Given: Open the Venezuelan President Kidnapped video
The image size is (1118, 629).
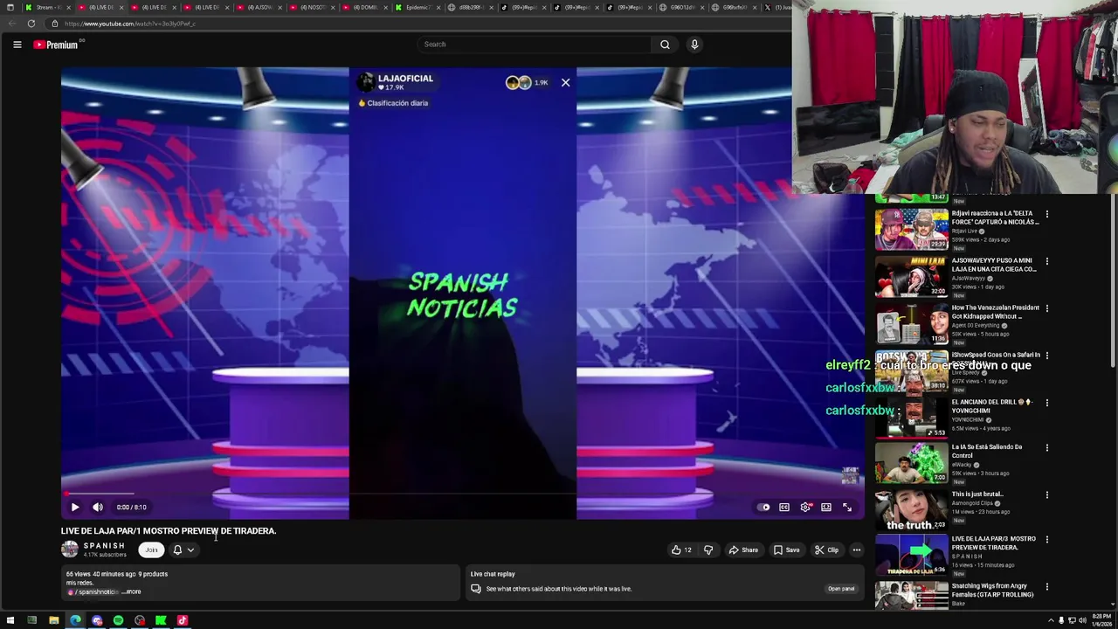Looking at the screenshot, I should tap(911, 323).
